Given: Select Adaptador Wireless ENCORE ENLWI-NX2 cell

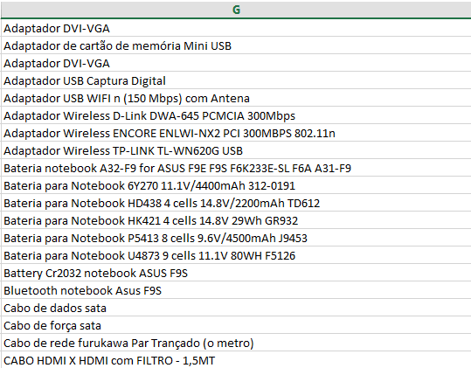Looking at the screenshot, I should (236, 133).
